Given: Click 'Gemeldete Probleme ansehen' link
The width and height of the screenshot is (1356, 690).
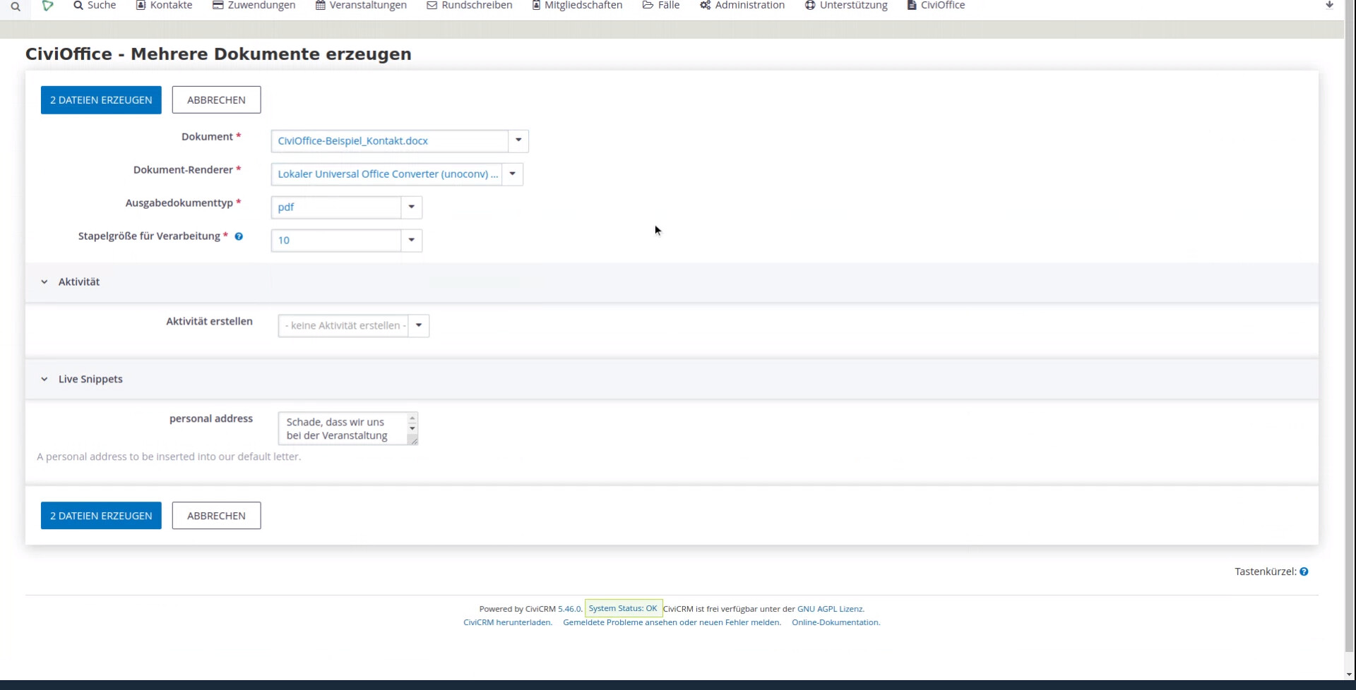Looking at the screenshot, I should (x=672, y=622).
